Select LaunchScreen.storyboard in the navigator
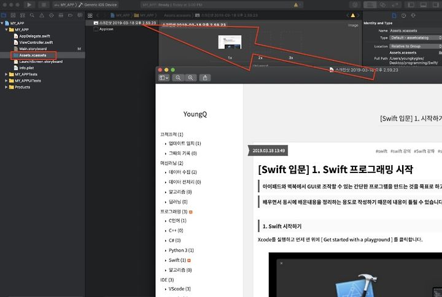Screen dimensions: 442x297 41,61
